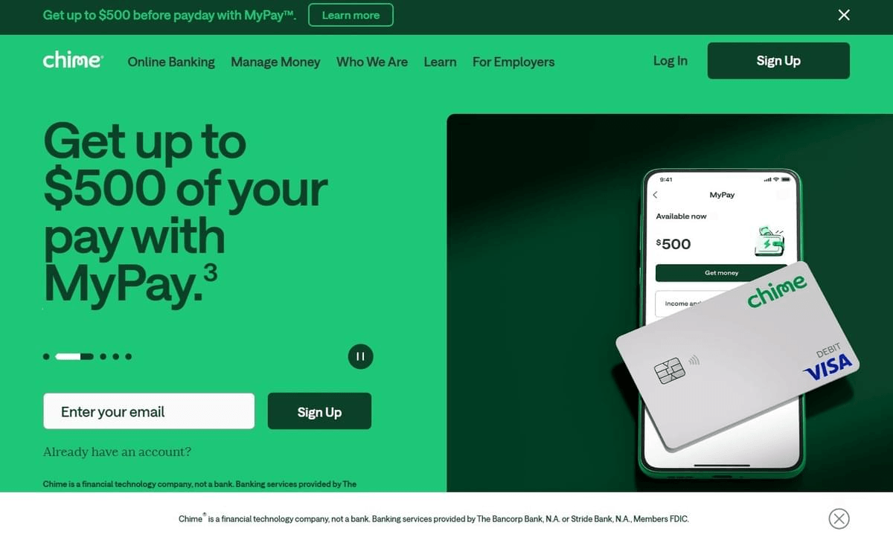
Task: Open the Learn navigation item
Action: (x=440, y=62)
